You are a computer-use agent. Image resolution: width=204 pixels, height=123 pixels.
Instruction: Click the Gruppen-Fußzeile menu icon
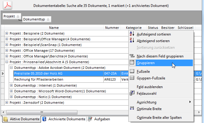click(132, 78)
